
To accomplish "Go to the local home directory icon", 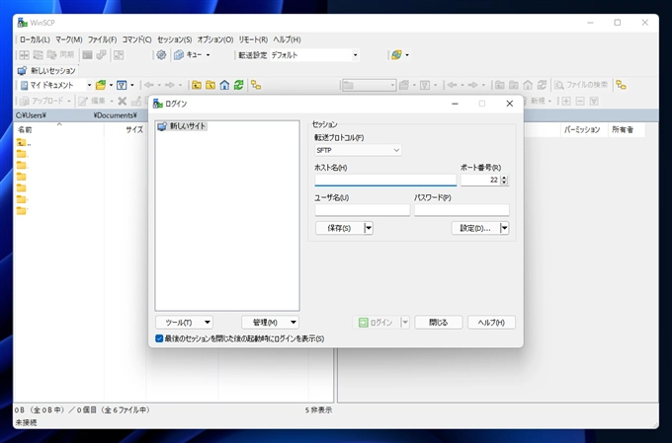I will pyautogui.click(x=224, y=85).
